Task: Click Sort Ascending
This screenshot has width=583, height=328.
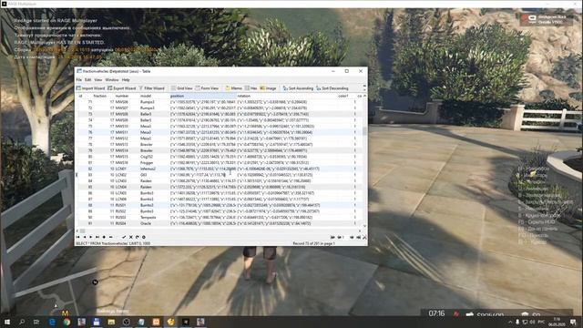Action: tap(298, 88)
